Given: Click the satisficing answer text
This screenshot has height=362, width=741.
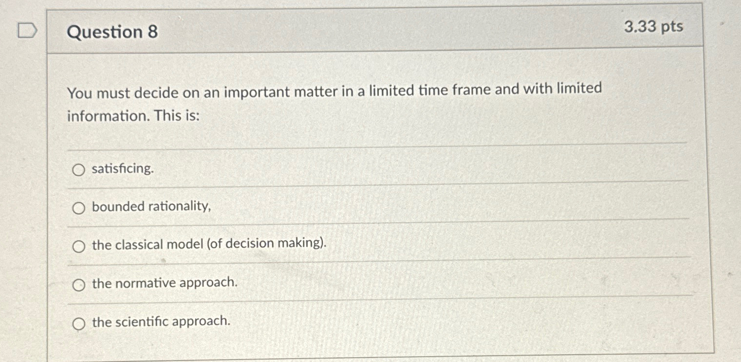Looking at the screenshot, I should tap(122, 168).
